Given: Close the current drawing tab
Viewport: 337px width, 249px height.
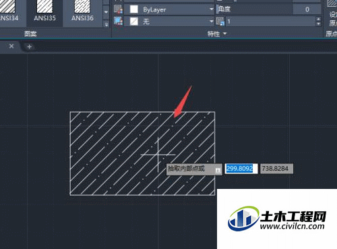Looking at the screenshot, I should (11, 47).
